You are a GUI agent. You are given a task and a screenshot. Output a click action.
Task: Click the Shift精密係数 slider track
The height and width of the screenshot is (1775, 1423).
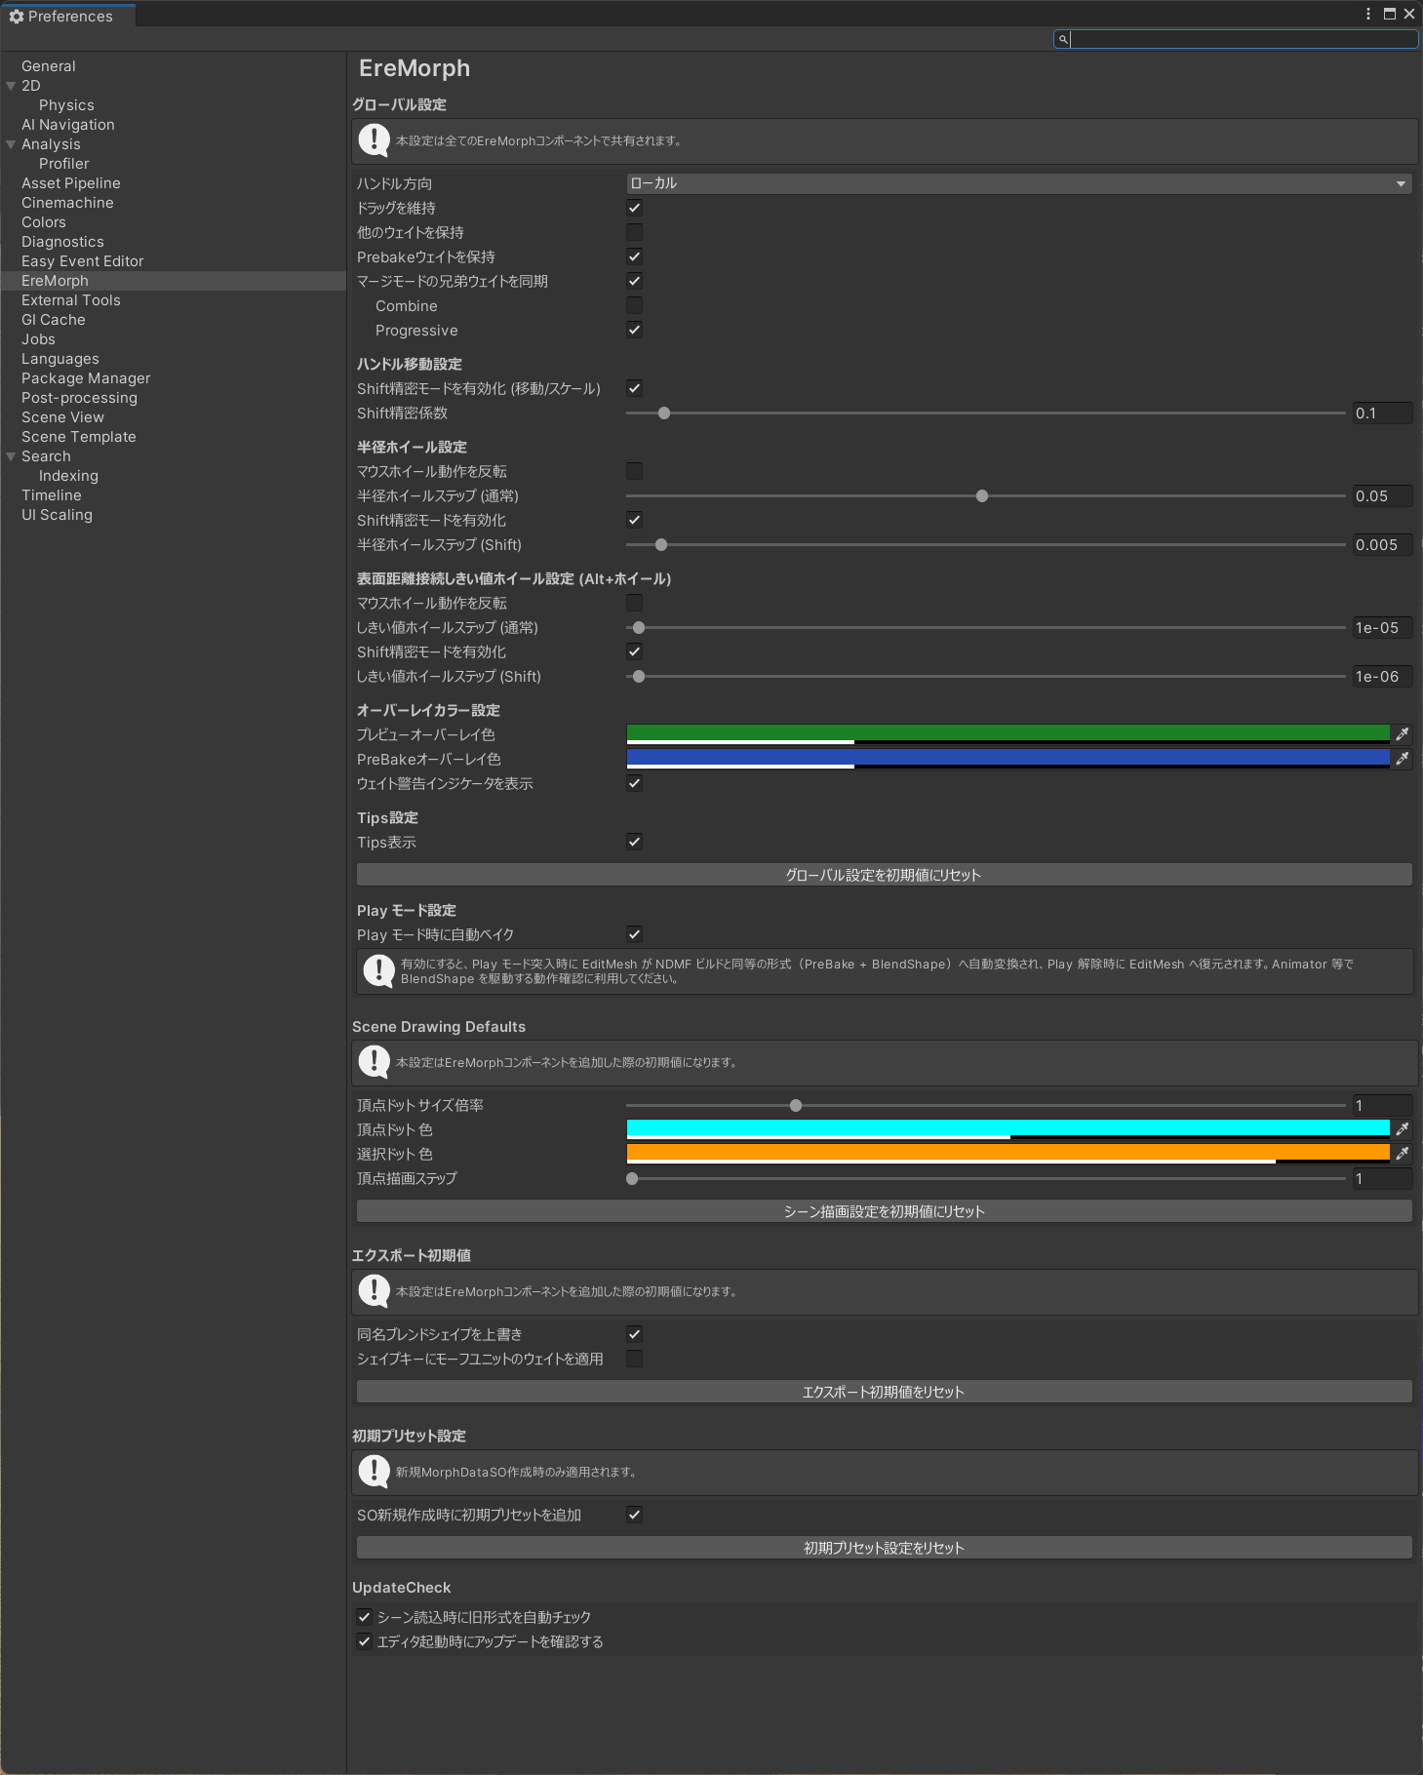[x=986, y=414]
